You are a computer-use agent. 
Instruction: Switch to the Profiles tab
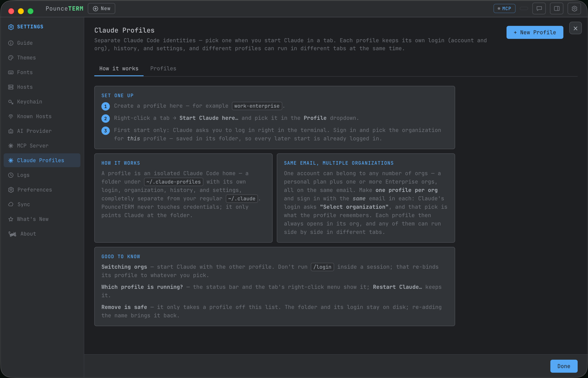coord(163,69)
